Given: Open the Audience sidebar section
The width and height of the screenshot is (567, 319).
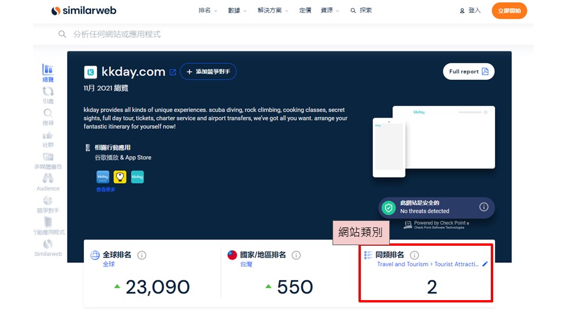Looking at the screenshot, I should (48, 183).
